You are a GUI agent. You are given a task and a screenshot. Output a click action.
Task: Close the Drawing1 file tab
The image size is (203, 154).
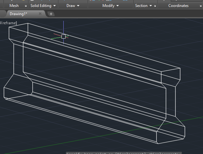[x=40, y=14]
